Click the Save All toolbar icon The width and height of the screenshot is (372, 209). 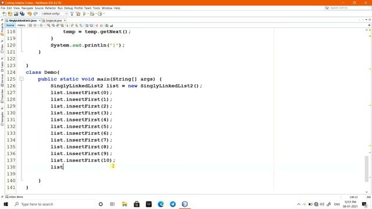point(22,14)
